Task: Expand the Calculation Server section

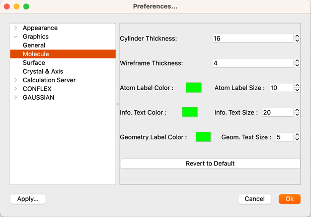Action: tap(16, 80)
